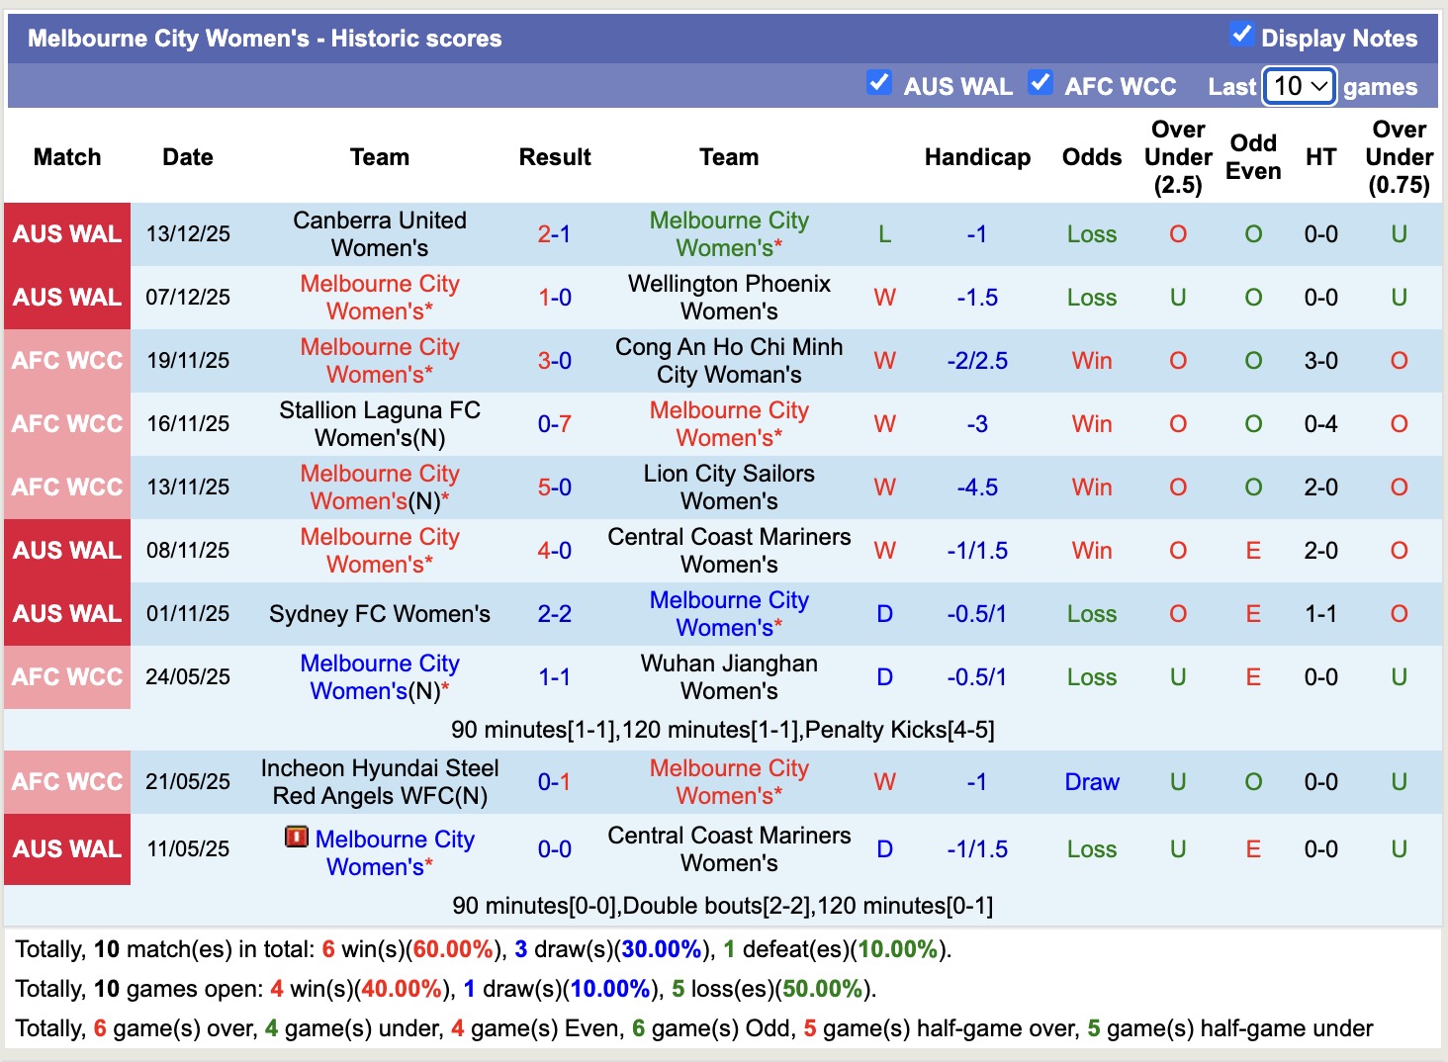Uncheck the AFC WCC league filter
Screen dimensions: 1448x1062
click(1040, 83)
